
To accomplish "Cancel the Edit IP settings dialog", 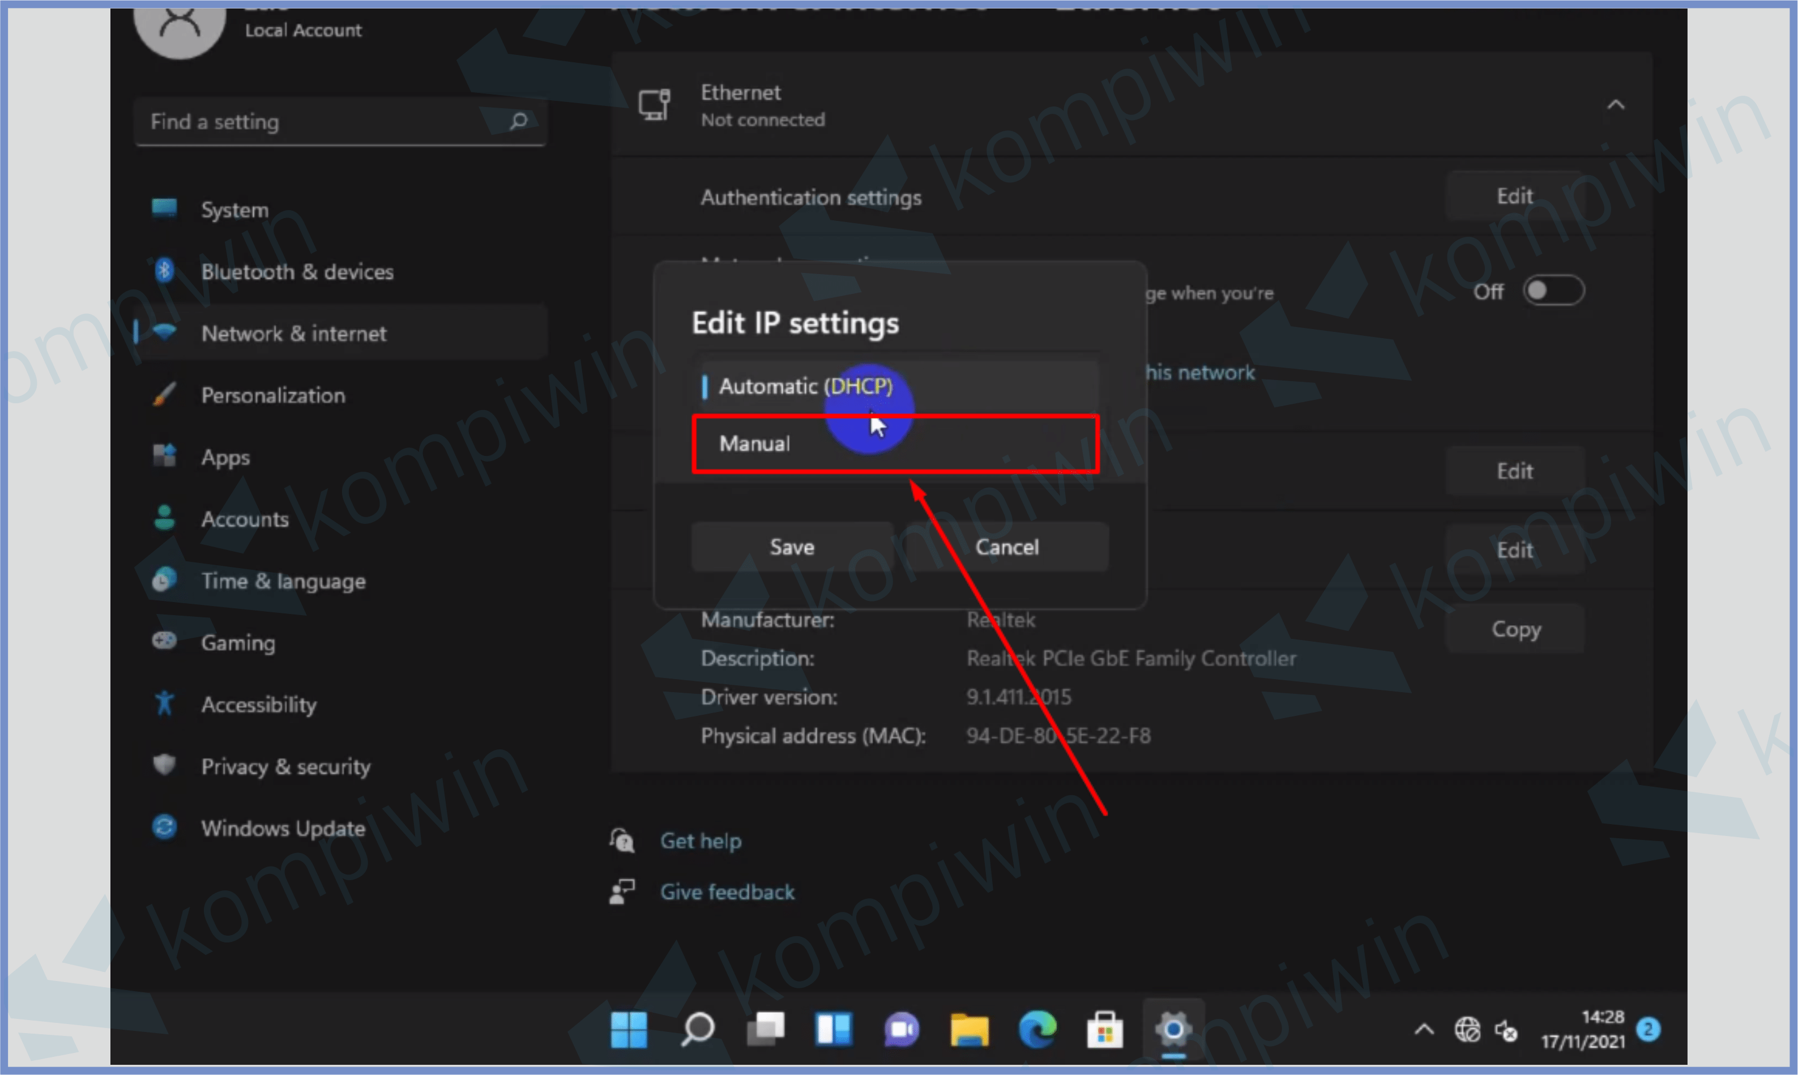I will point(1006,547).
